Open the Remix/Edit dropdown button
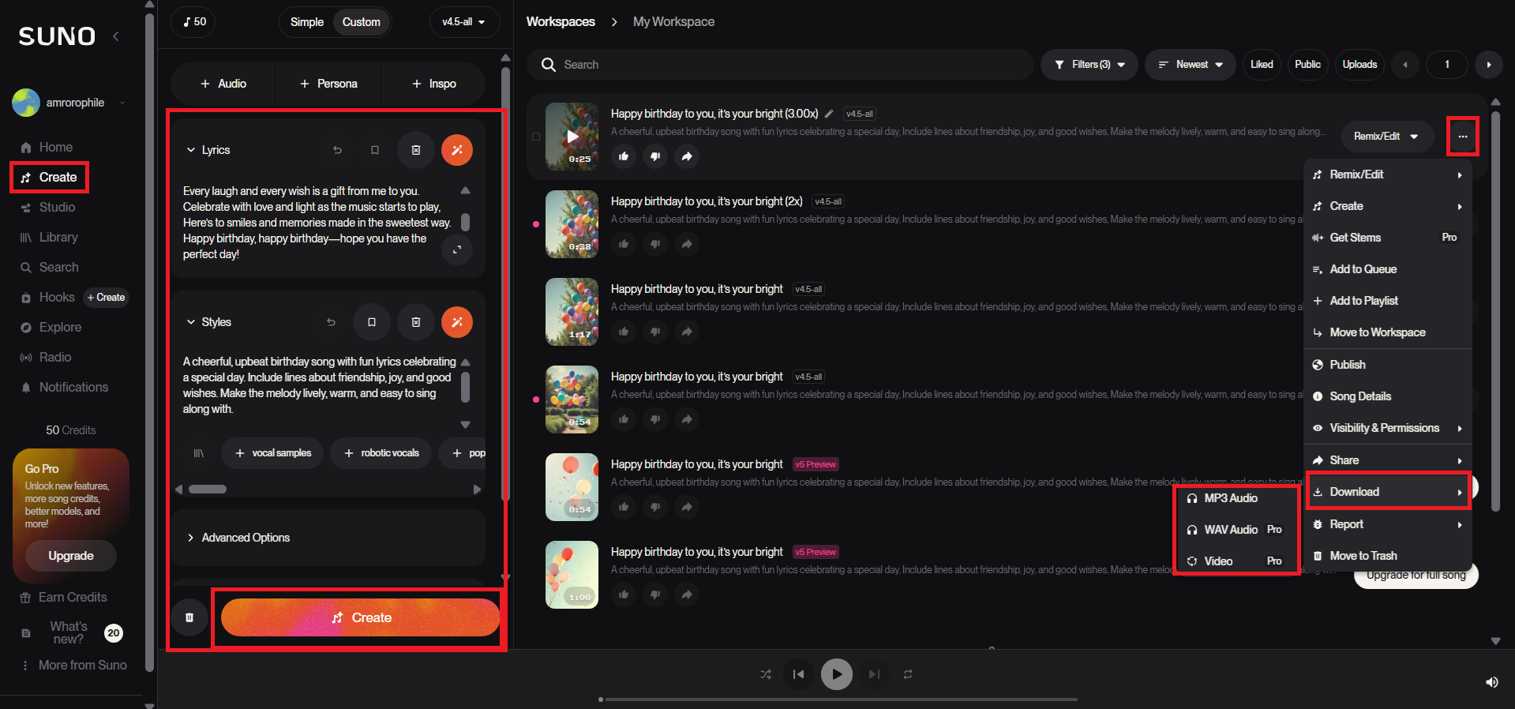The height and width of the screenshot is (709, 1515). (1386, 137)
